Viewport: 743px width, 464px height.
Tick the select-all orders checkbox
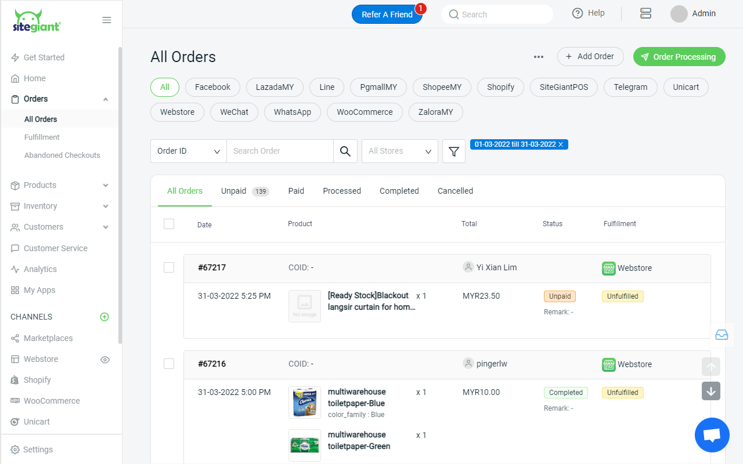point(169,224)
